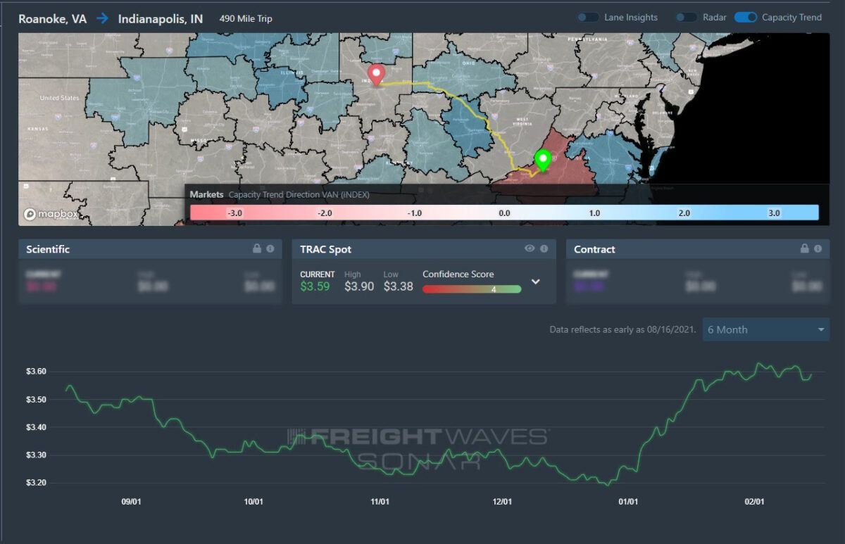Click the green Roanoke origin map pin
The height and width of the screenshot is (544, 845).
click(x=542, y=160)
